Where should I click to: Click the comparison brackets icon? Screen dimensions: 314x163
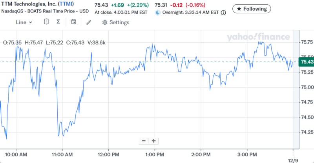click(x=46, y=22)
